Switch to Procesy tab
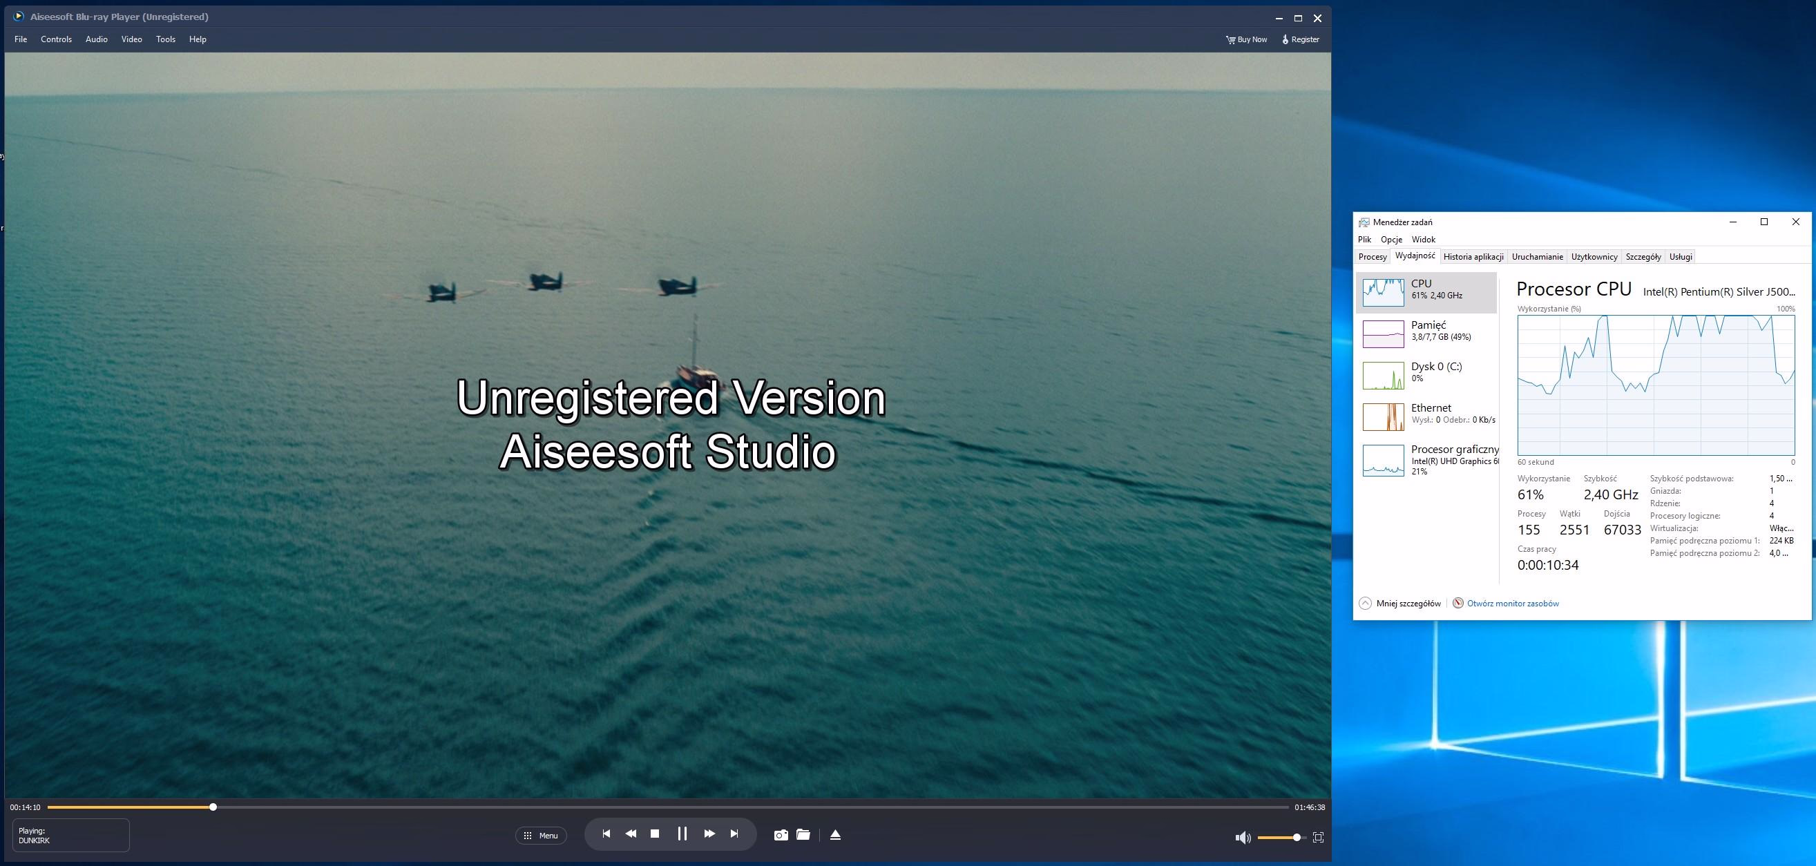This screenshot has height=866, width=1816. (x=1372, y=256)
